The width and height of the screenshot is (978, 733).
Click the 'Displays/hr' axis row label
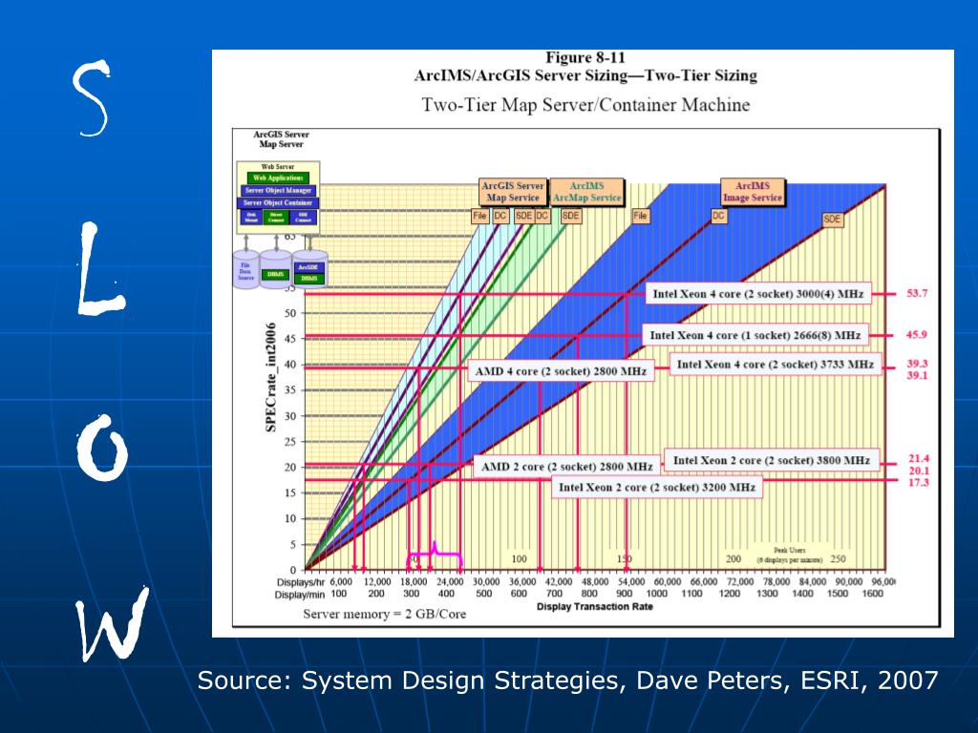pyautogui.click(x=302, y=582)
